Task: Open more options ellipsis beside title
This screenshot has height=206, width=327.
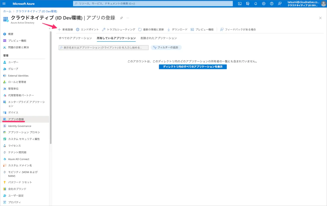Action: tap(128, 18)
